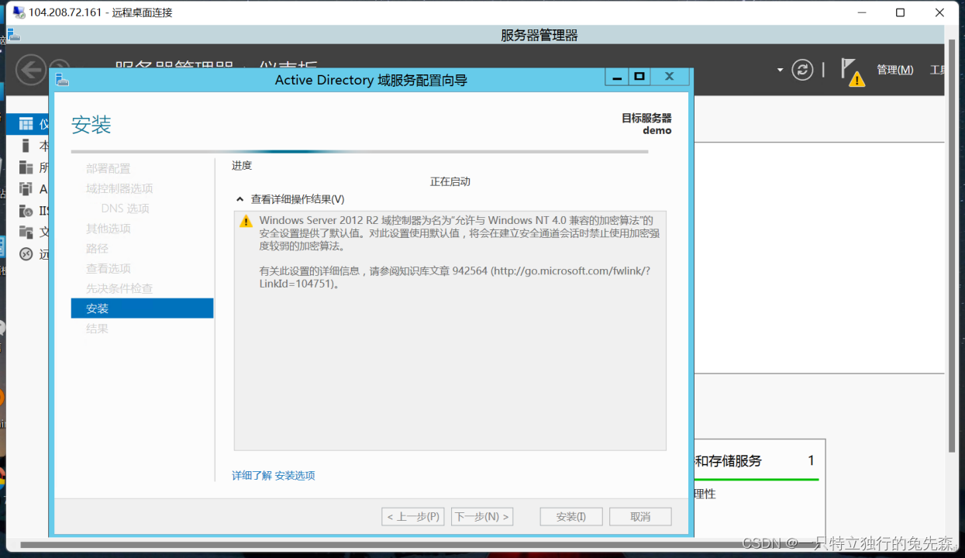Close the AD DS configuration wizard

pyautogui.click(x=670, y=77)
